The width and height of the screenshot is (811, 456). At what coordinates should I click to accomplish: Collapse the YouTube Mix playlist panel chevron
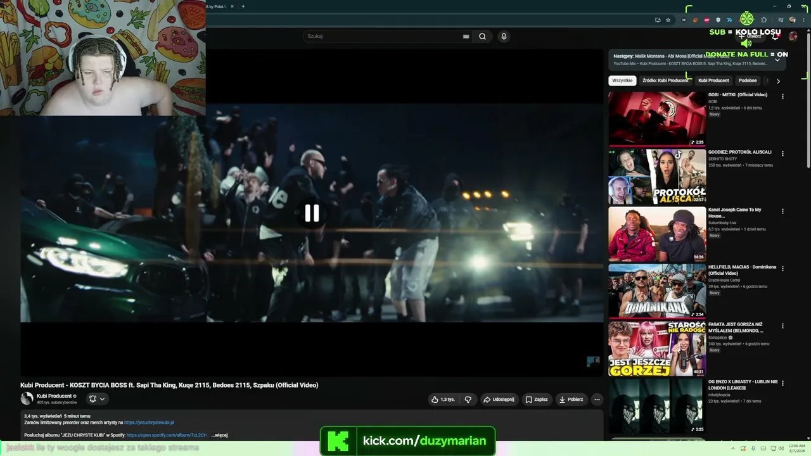[x=777, y=60]
